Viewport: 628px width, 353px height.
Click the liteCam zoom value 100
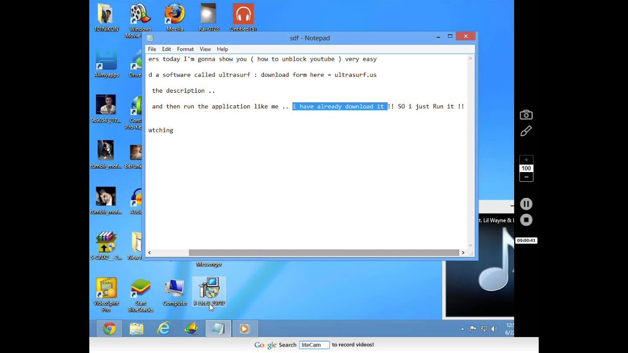tap(526, 168)
